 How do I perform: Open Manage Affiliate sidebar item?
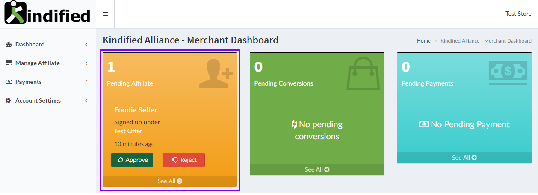(x=38, y=63)
